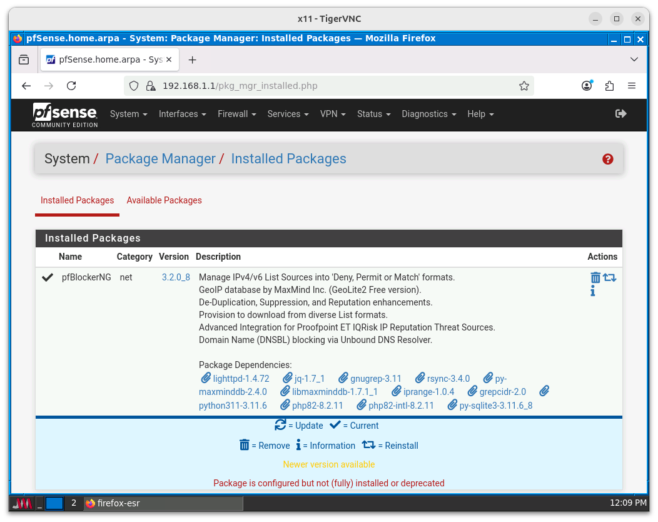Open the Installed Packages breadcrumb link
The image size is (658, 522).
[x=289, y=159]
